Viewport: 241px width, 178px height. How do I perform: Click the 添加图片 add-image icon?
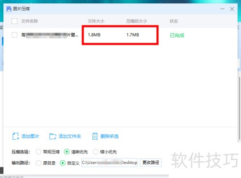15,136
